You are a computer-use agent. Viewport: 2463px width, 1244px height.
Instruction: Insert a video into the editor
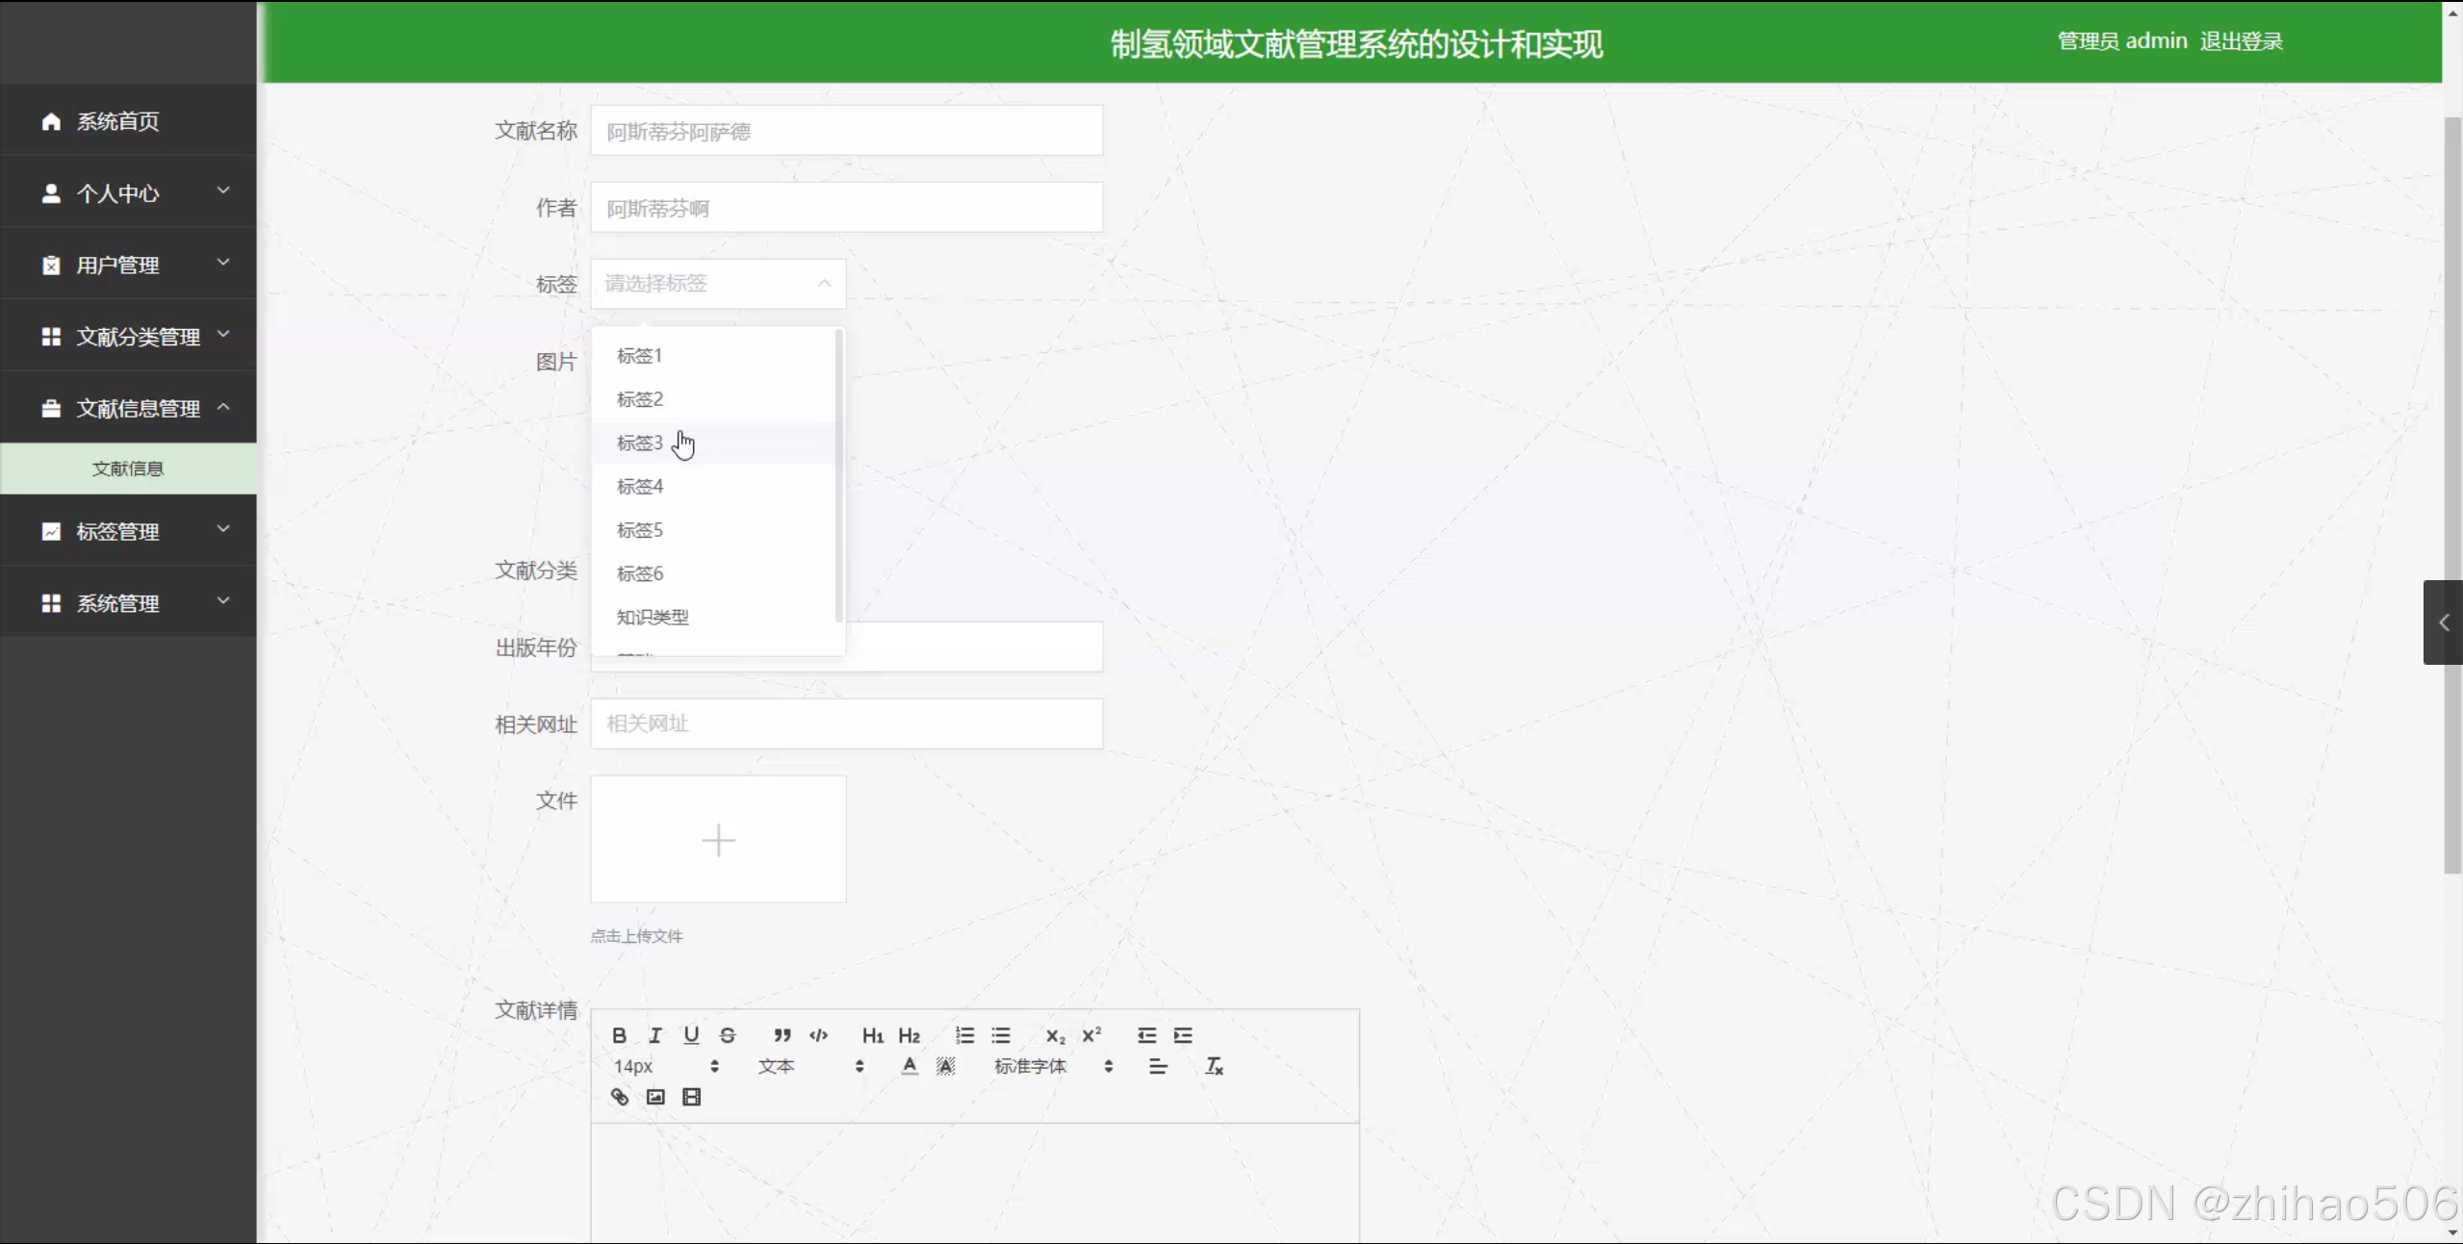tap(691, 1097)
